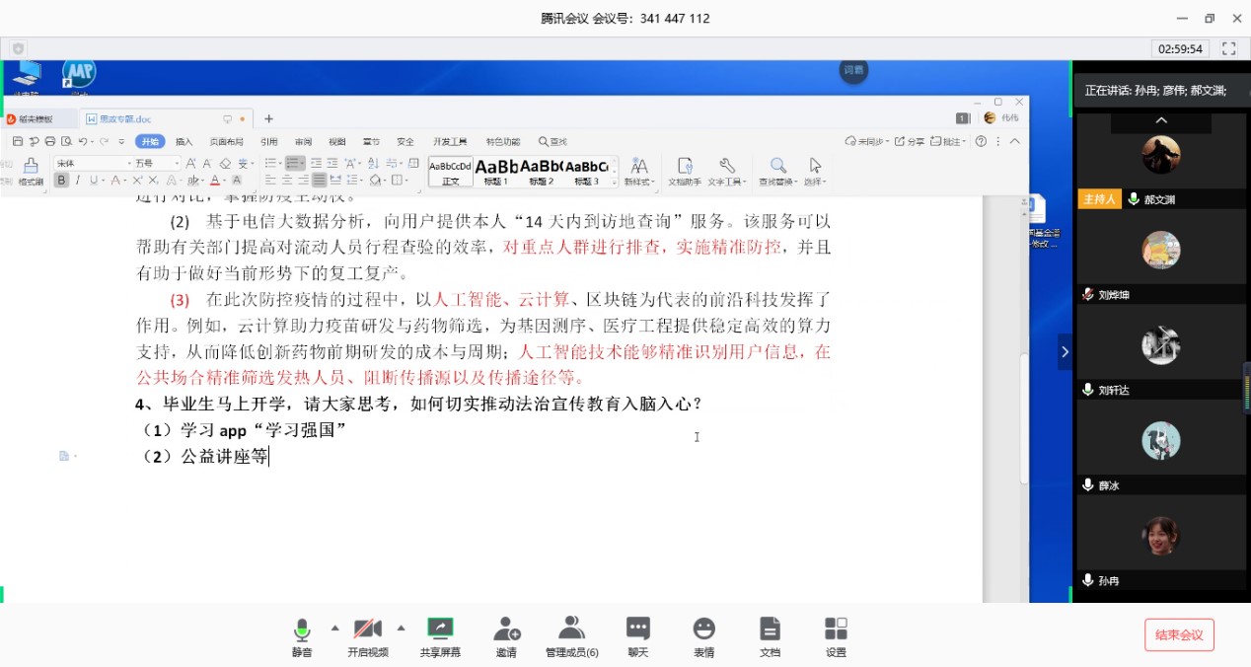The height and width of the screenshot is (667, 1251).
Task: Toggle bold formatting in WPS toolbar
Action: (63, 181)
